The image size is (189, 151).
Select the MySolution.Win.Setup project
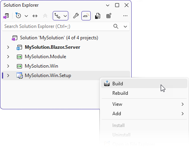(x=48, y=75)
